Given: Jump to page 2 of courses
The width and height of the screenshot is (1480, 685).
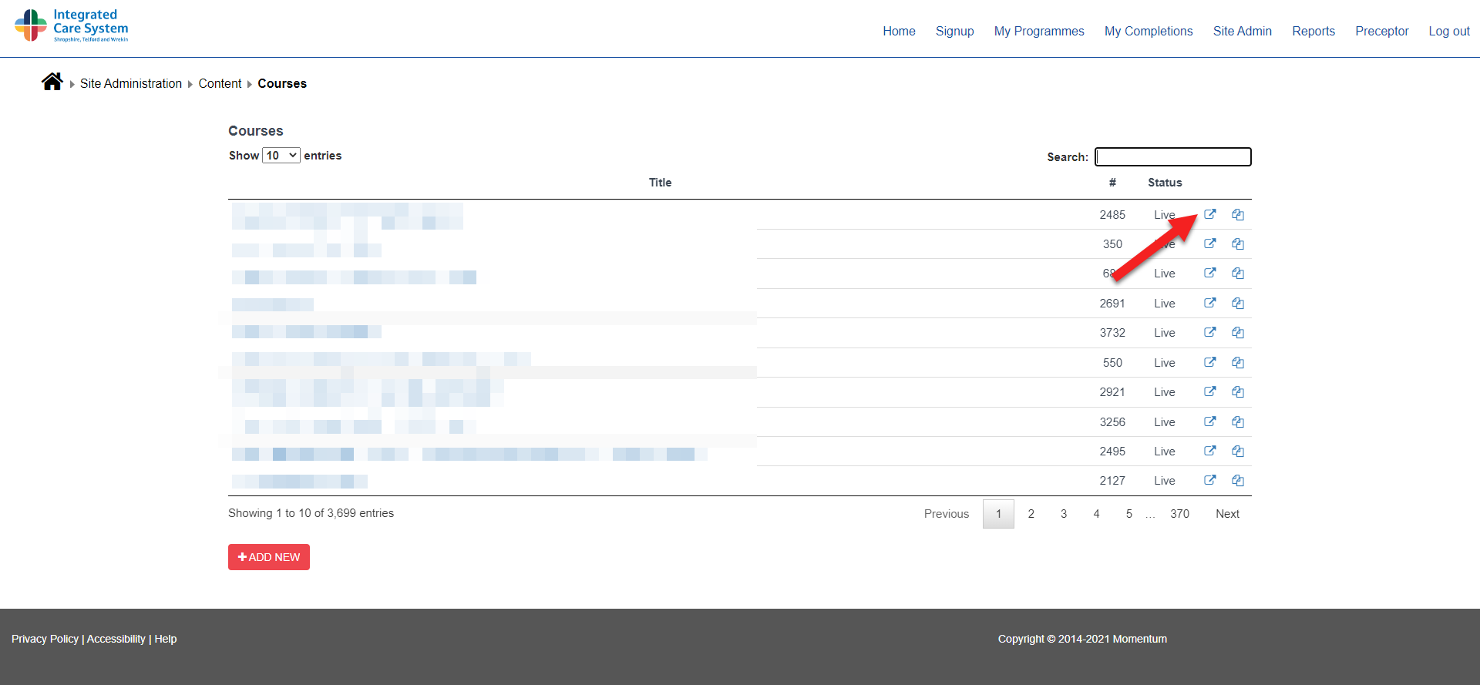Looking at the screenshot, I should [1031, 514].
